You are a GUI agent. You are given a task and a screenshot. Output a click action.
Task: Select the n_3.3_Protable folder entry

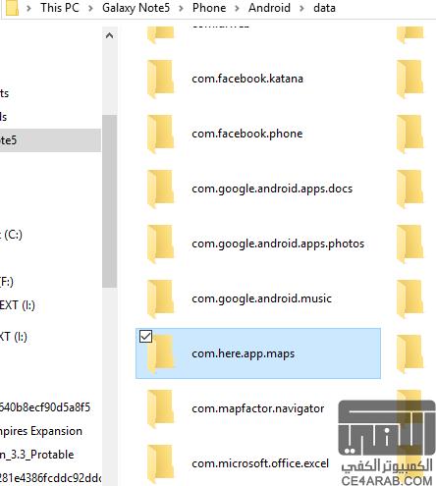37,455
